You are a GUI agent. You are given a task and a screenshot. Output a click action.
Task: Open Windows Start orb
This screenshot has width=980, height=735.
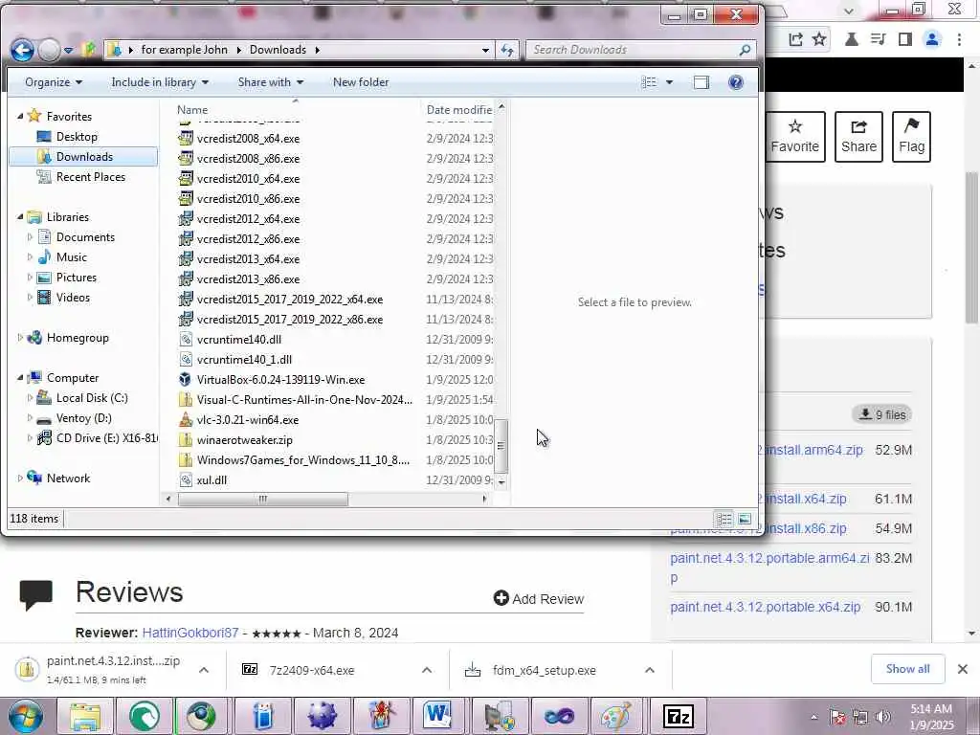click(25, 716)
